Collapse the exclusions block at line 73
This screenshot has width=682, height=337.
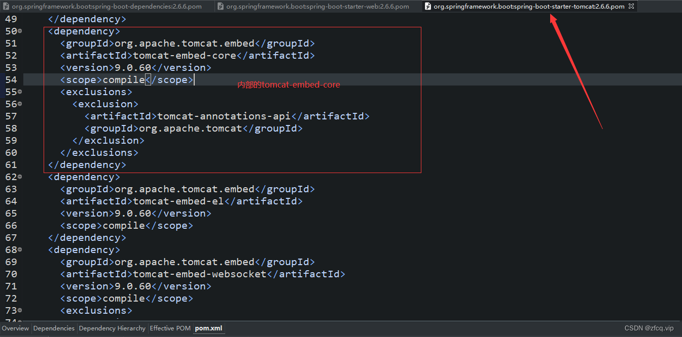pyautogui.click(x=20, y=311)
